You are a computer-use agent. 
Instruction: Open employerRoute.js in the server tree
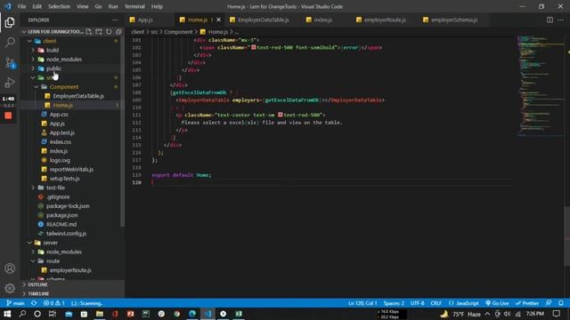tap(71, 270)
